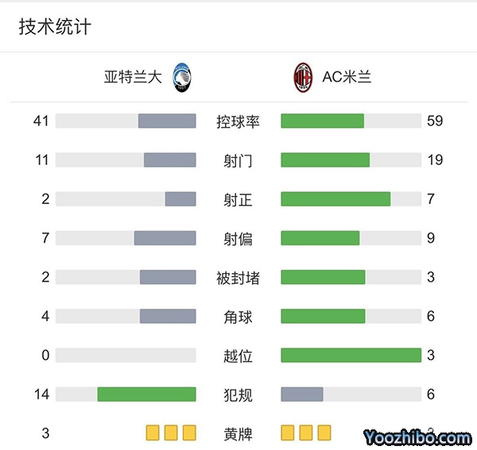
Task: Click Atalanta's green 犯规 fouls bar
Action: pyautogui.click(x=146, y=394)
